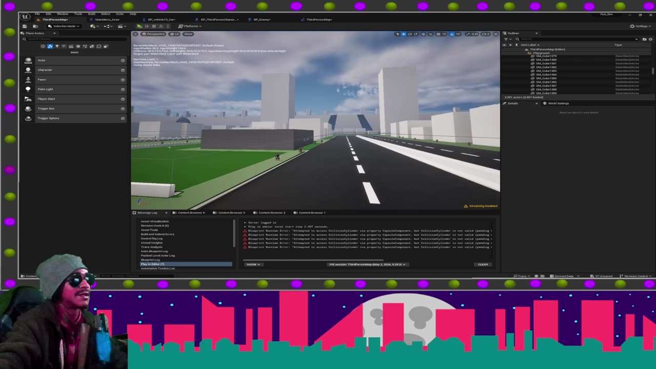Select the Lights category icon in Place Actors
This screenshot has height=369, width=656.
[x=57, y=46]
